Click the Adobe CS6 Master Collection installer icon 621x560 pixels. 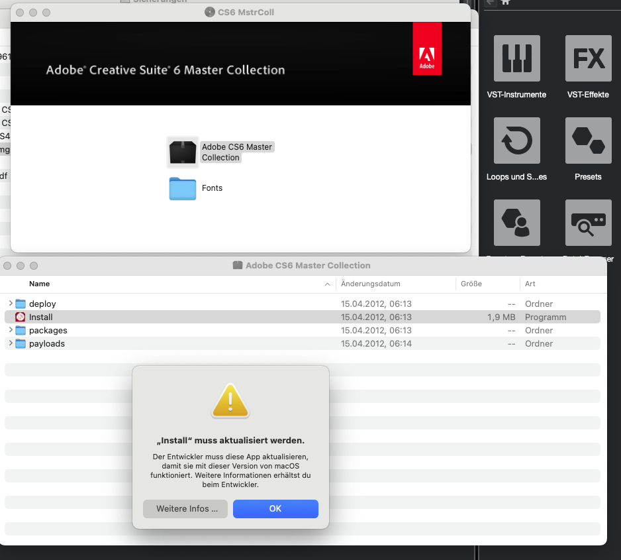pos(183,152)
